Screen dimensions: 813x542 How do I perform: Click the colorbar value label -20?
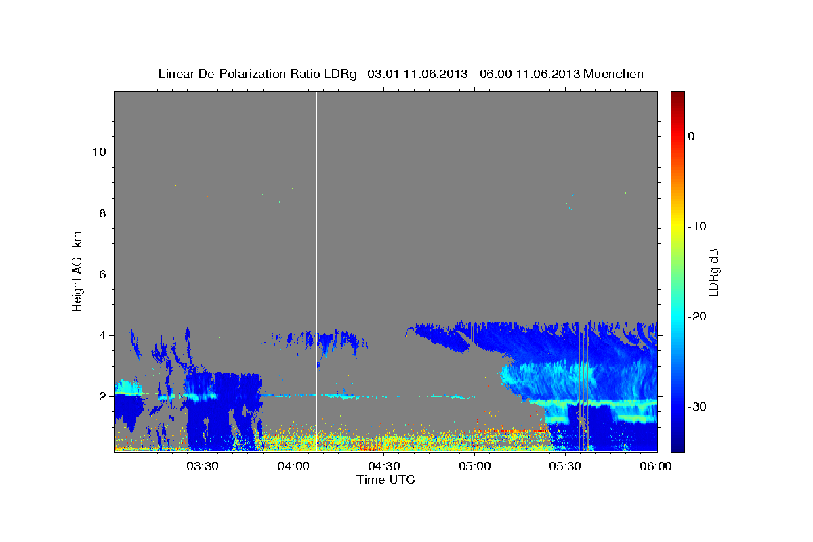[698, 316]
